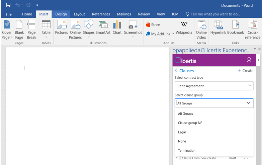Click the Save icon in title bar
Viewport: 262px width, 165px height.
click(x=8, y=5)
